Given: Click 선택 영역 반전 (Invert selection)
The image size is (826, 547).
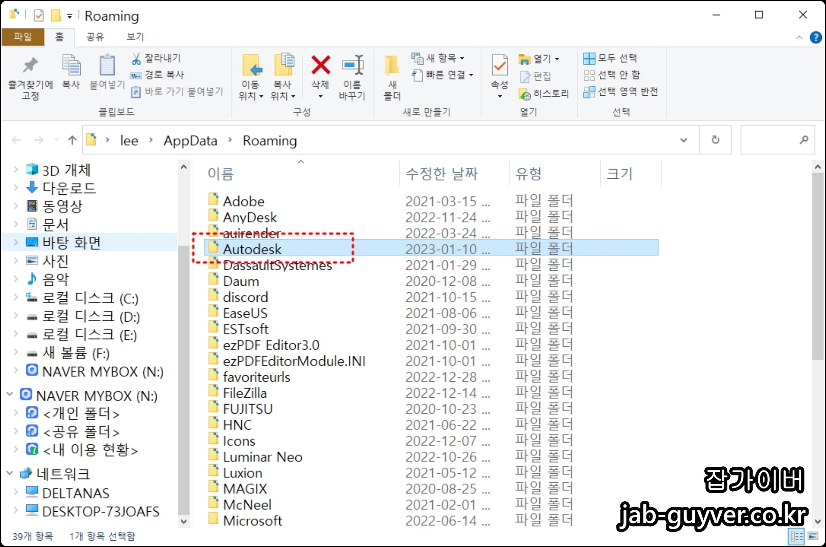Looking at the screenshot, I should [620, 92].
